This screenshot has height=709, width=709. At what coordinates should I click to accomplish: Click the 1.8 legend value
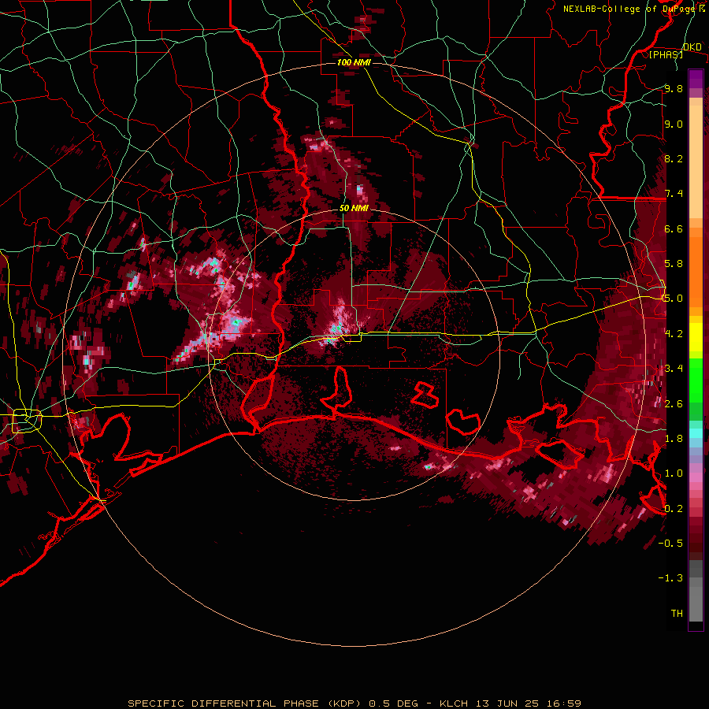coord(674,439)
